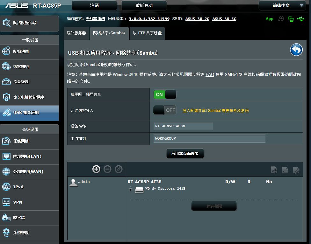Click the blue back arrow icon

tap(296, 50)
